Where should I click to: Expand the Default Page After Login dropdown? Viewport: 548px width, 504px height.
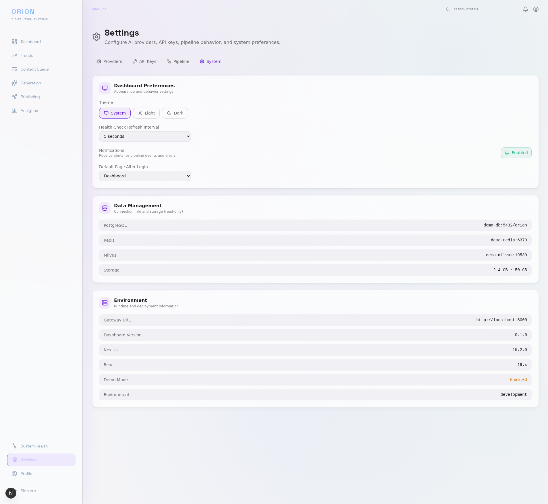pyautogui.click(x=145, y=176)
